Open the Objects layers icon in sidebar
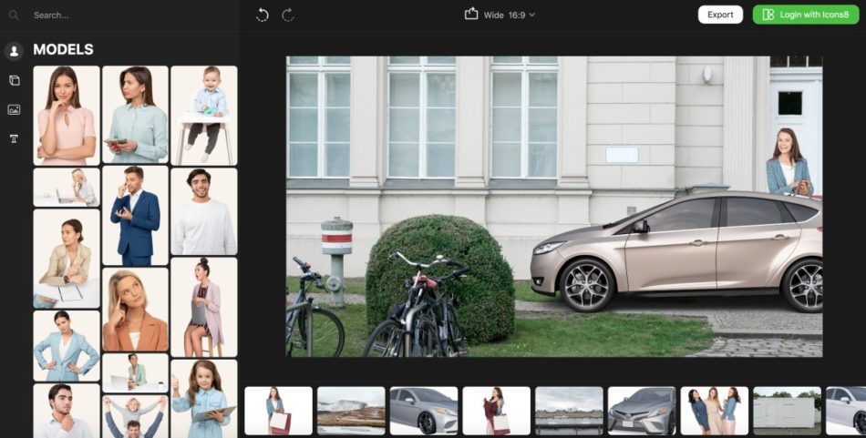 [15, 80]
